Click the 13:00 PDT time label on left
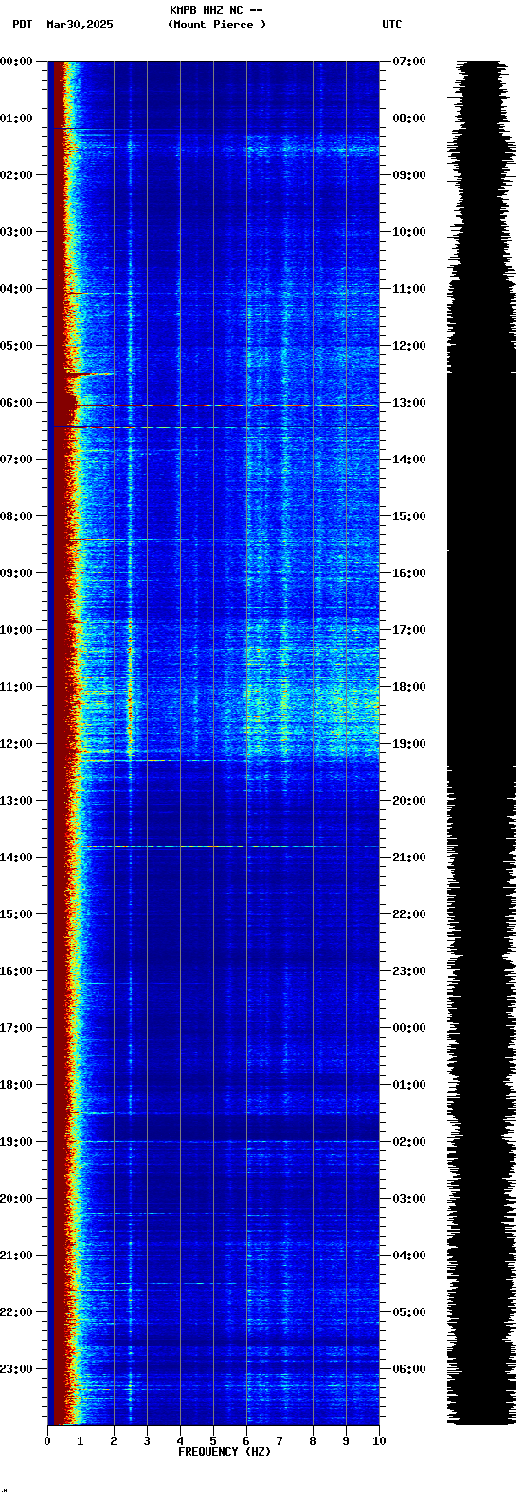Image resolution: width=523 pixels, height=1501 pixels. coord(16,801)
